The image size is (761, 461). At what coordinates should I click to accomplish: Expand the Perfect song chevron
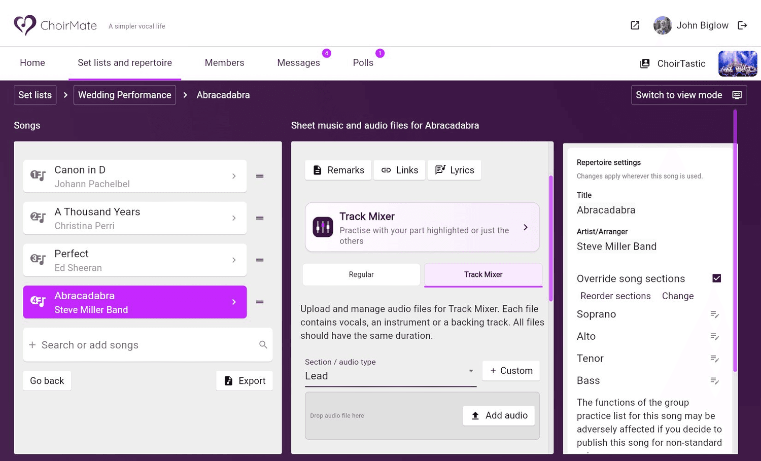(x=234, y=260)
